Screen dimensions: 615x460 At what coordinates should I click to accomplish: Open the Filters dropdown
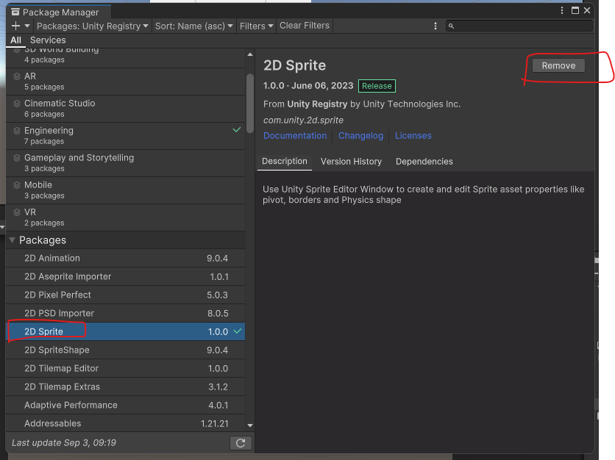point(256,26)
